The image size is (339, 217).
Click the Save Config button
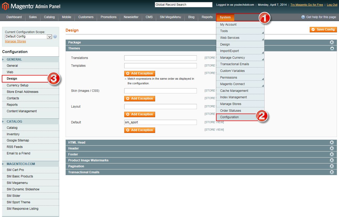(x=323, y=29)
